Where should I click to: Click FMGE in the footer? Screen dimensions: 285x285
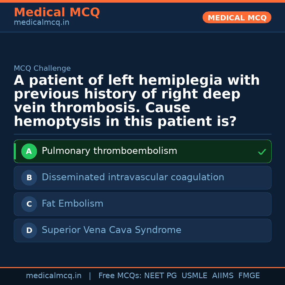click(249, 276)
